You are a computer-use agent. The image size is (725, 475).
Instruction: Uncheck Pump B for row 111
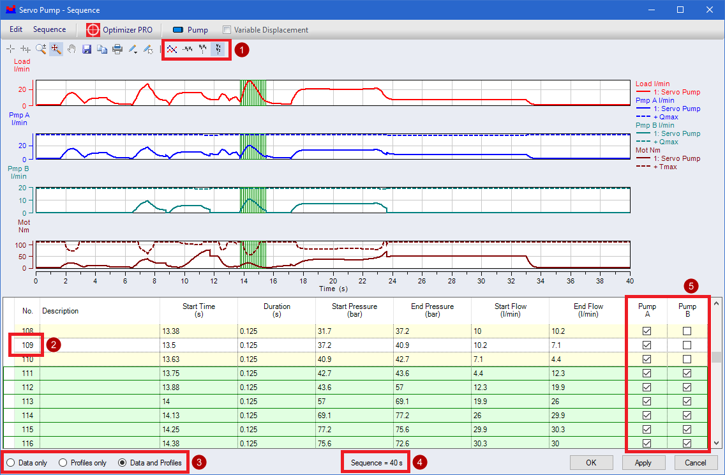687,373
